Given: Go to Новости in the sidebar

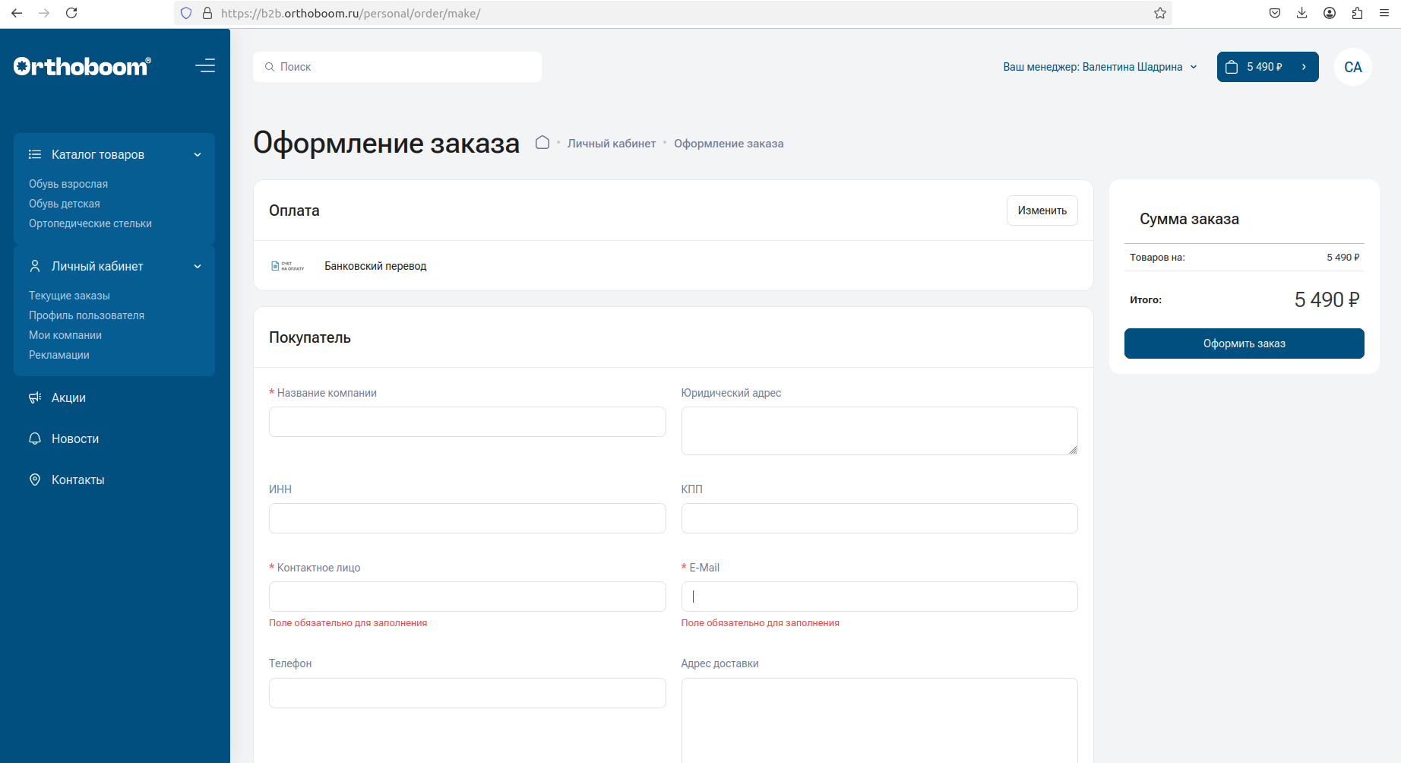Looking at the screenshot, I should (74, 438).
